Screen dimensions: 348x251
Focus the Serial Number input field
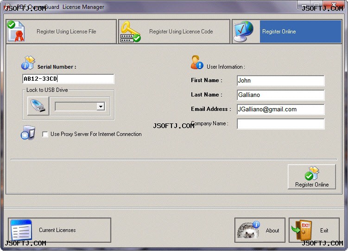[69, 79]
